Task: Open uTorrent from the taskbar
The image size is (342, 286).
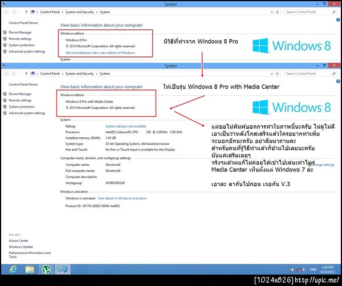Action: point(46,269)
